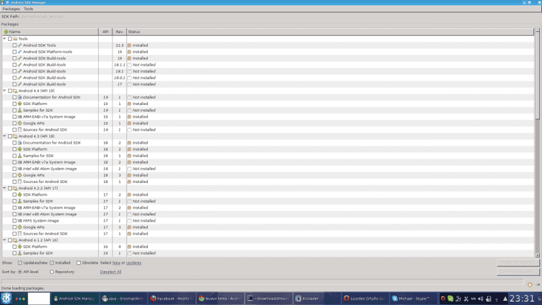This screenshot has width=542, height=305.
Task: Click the API 19 Samples for SDK flask icon
Action: [20, 110]
